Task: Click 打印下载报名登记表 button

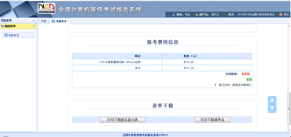Action: click(x=122, y=120)
